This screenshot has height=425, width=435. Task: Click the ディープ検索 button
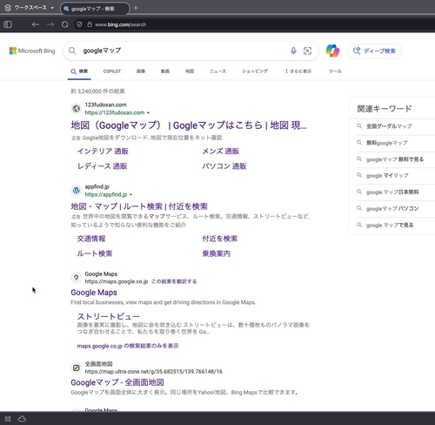click(374, 51)
